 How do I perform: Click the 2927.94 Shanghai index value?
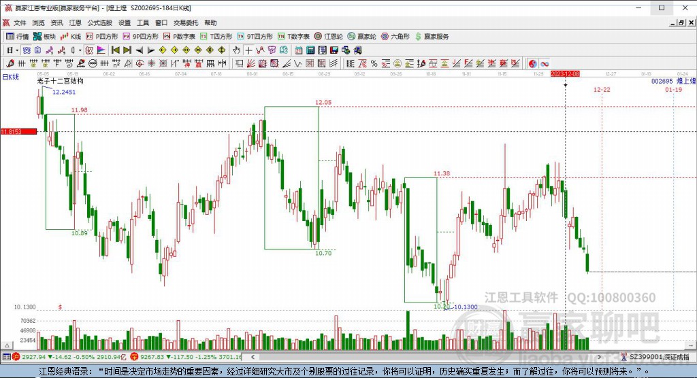point(34,357)
